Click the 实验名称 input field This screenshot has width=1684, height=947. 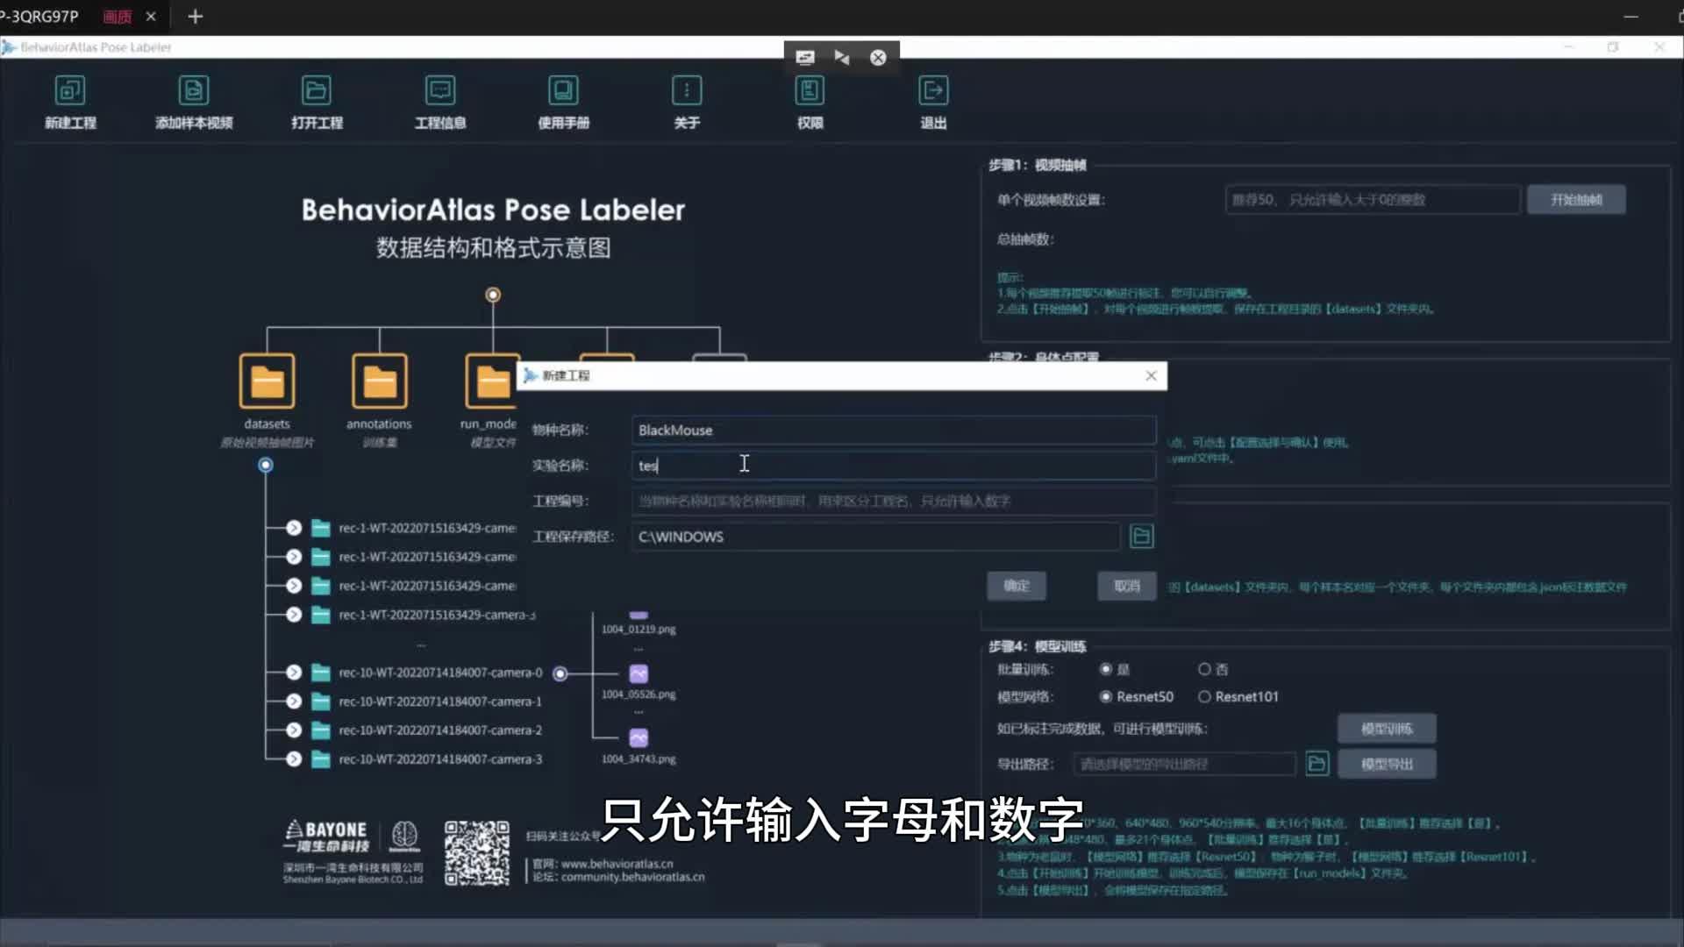tap(893, 466)
